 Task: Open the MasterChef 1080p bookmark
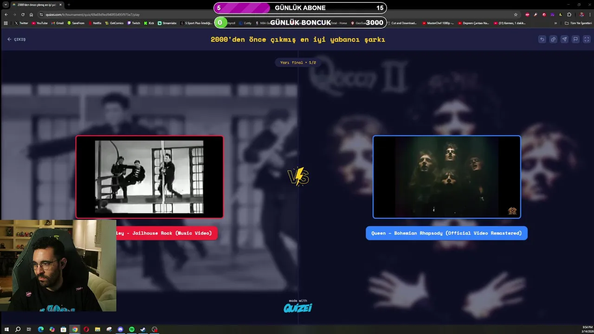click(x=438, y=23)
